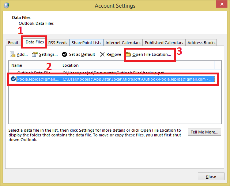Open the Address Books tab
The width and height of the screenshot is (230, 186).
coord(201,43)
